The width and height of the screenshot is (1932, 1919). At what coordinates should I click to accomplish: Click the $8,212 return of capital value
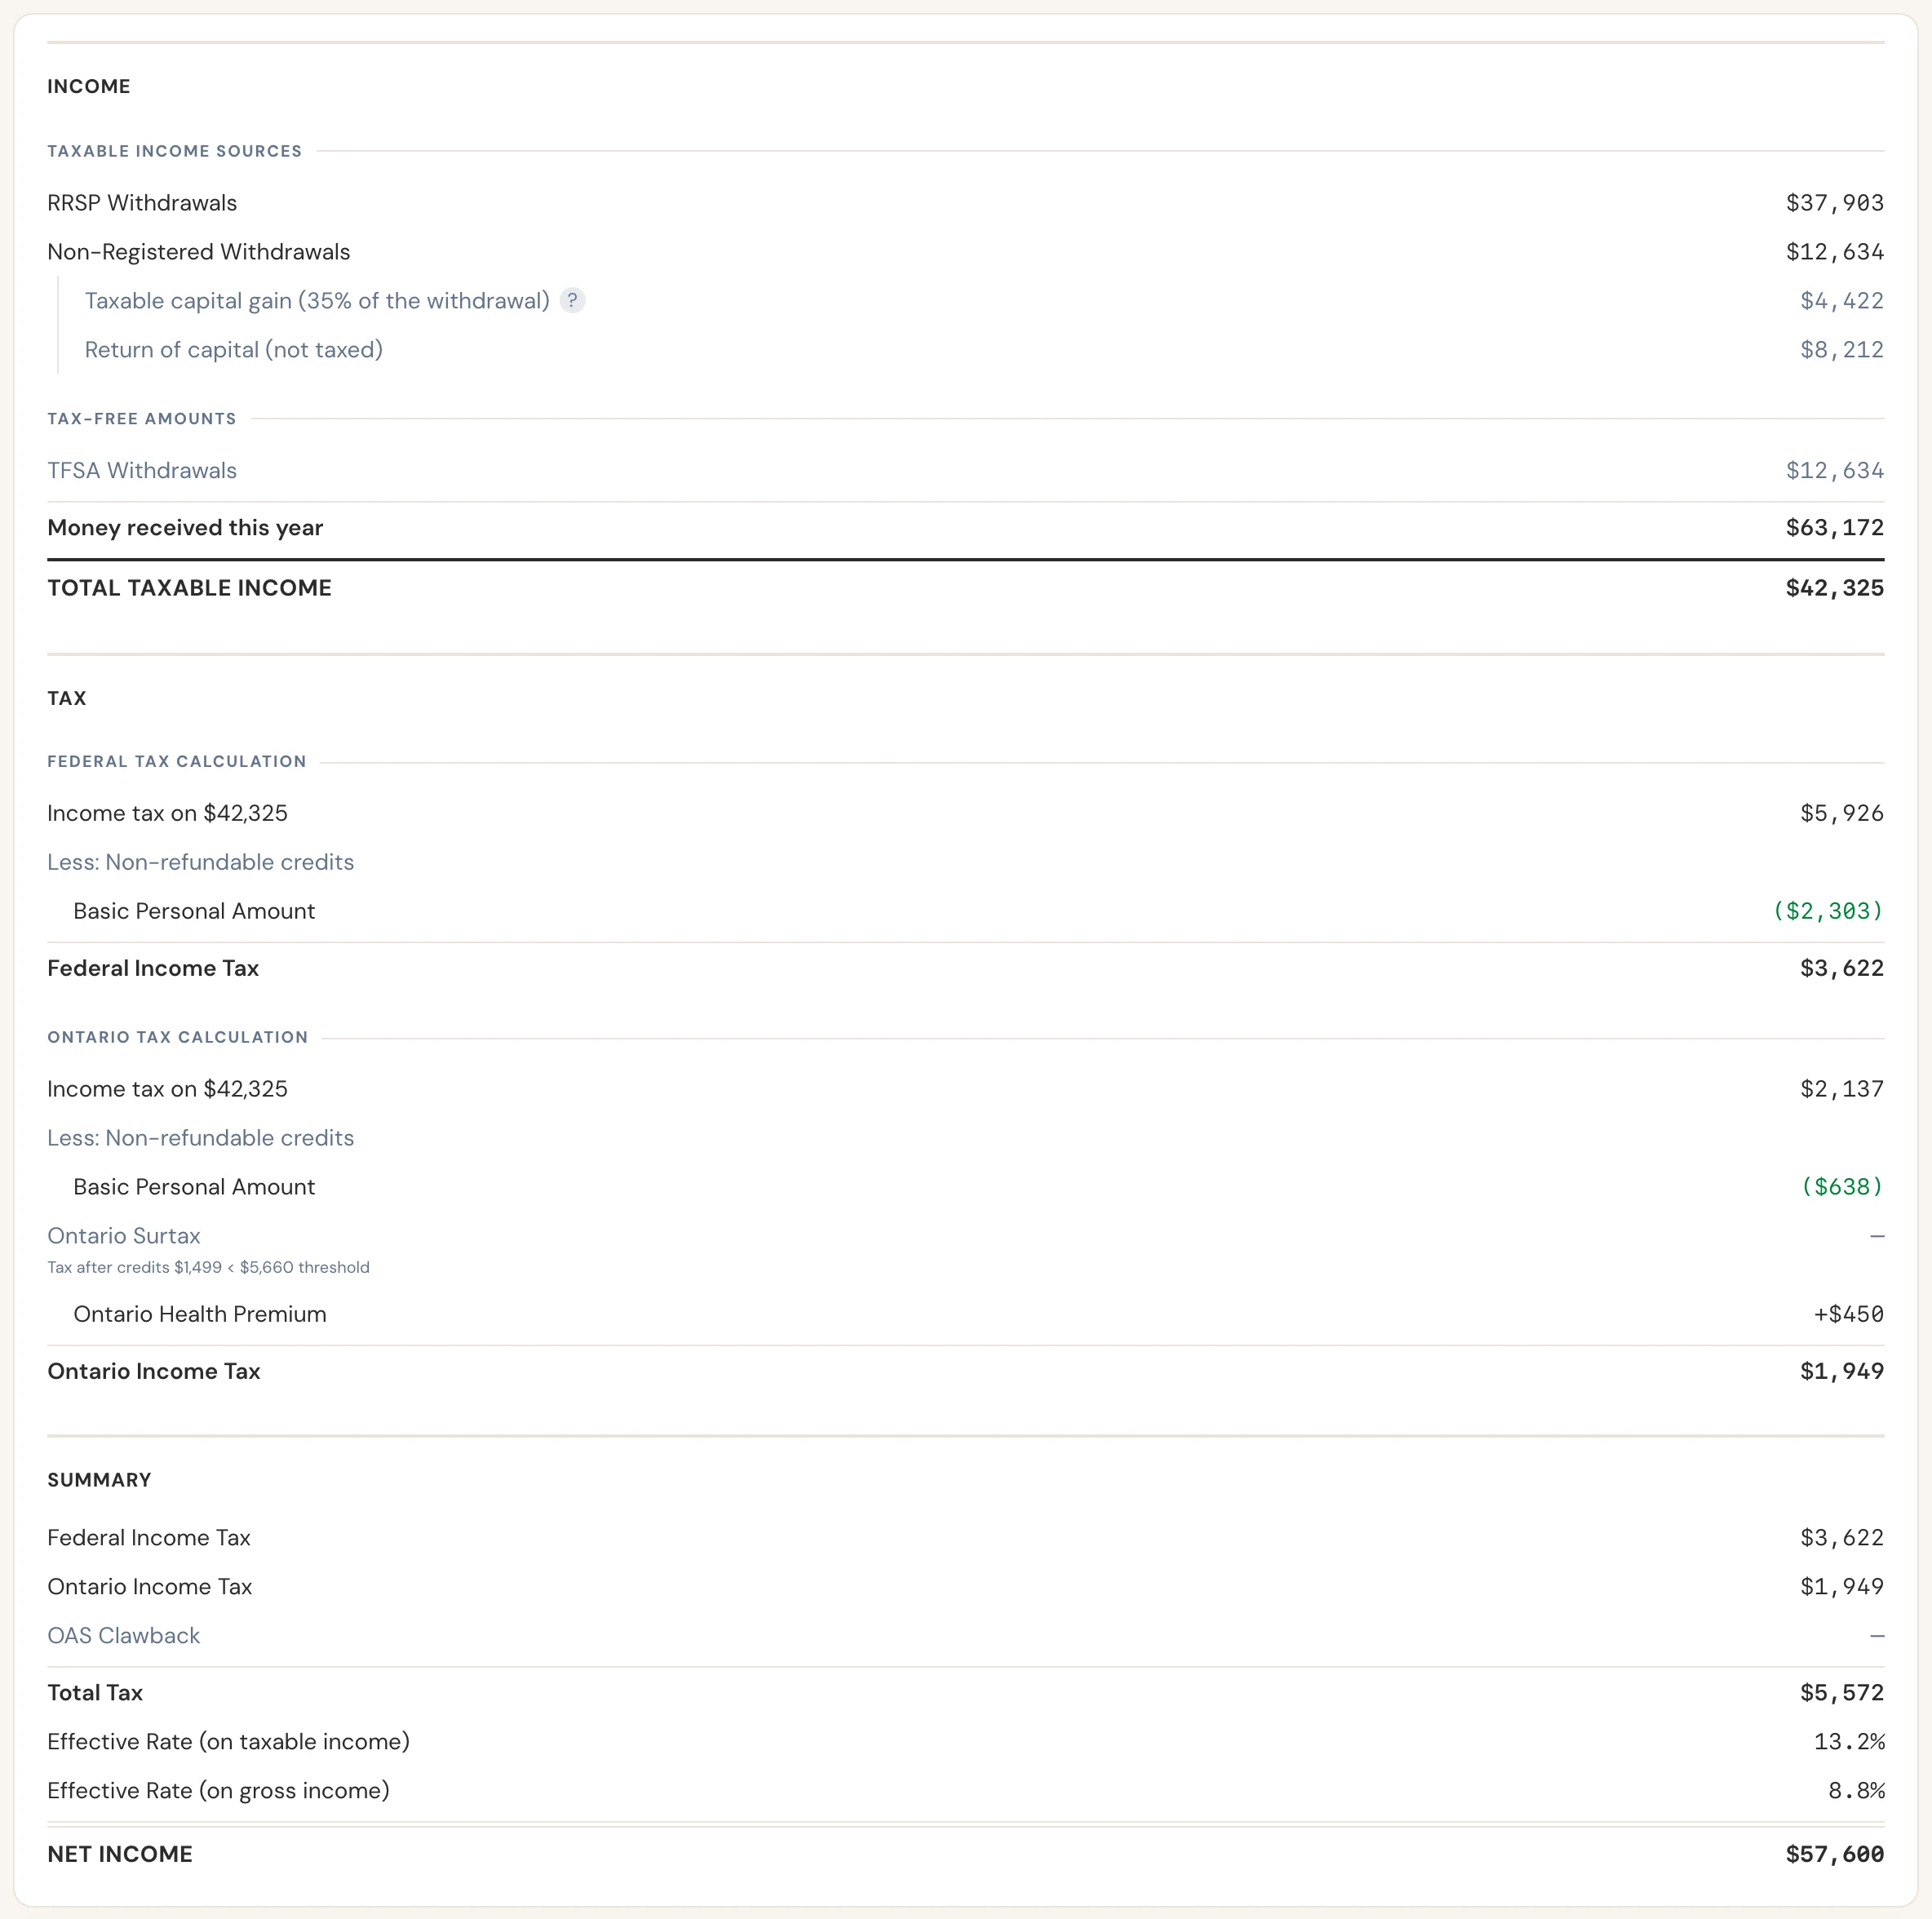coord(1841,350)
